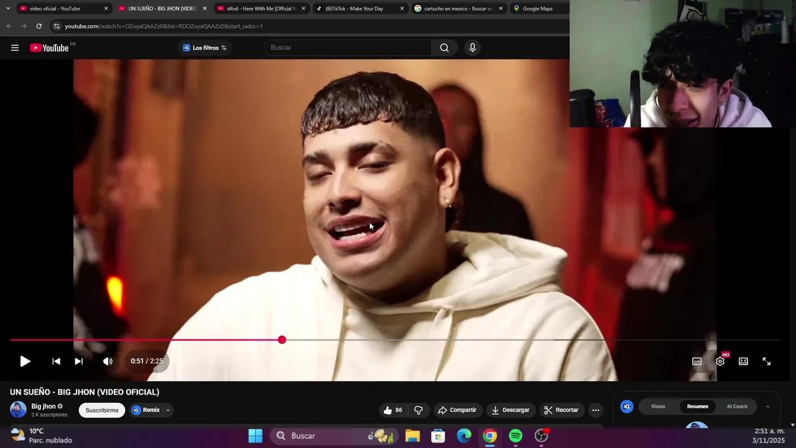This screenshot has height=448, width=796.
Task: Skip to the next video
Action: [x=78, y=362]
